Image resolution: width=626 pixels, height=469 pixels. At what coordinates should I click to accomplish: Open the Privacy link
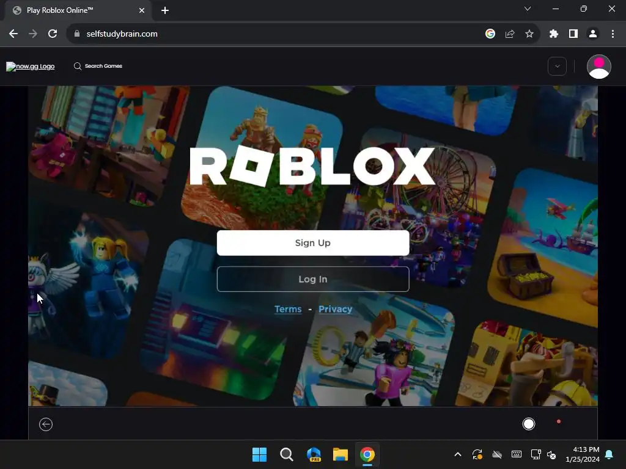[336, 309]
